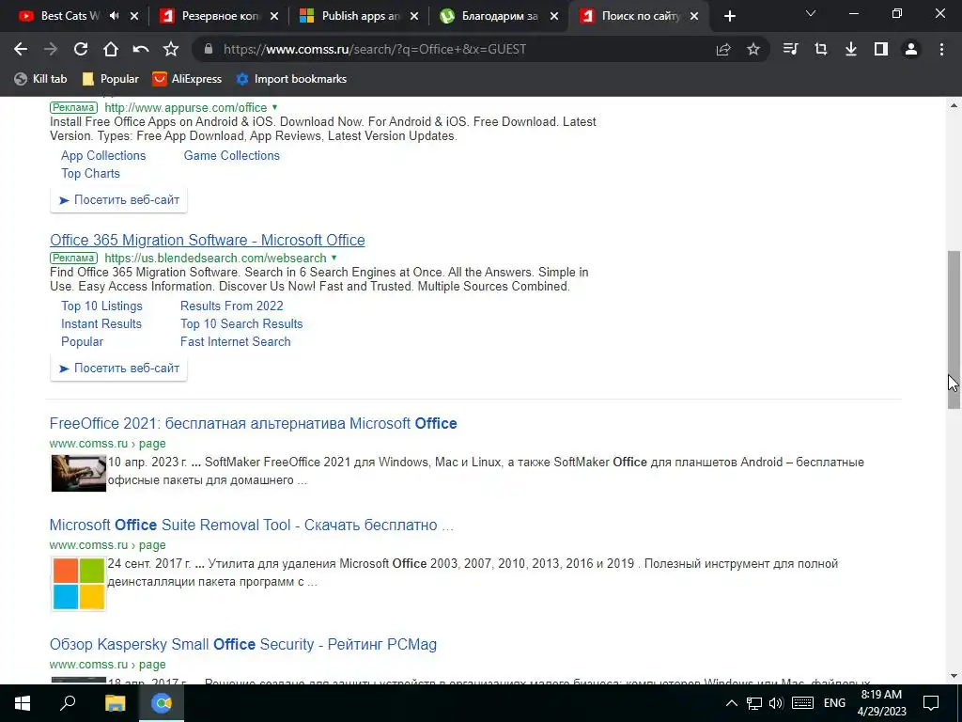Open the App Collections link
This screenshot has height=722, width=962.
(103, 155)
